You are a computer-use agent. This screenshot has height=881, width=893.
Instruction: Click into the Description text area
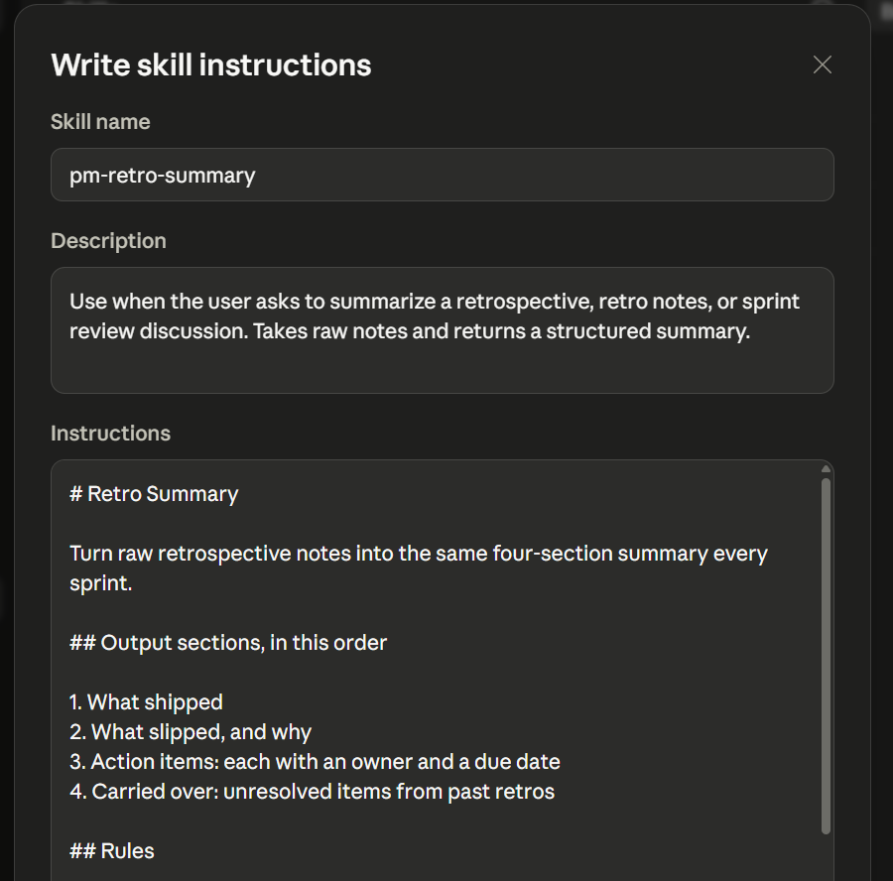[x=442, y=330]
